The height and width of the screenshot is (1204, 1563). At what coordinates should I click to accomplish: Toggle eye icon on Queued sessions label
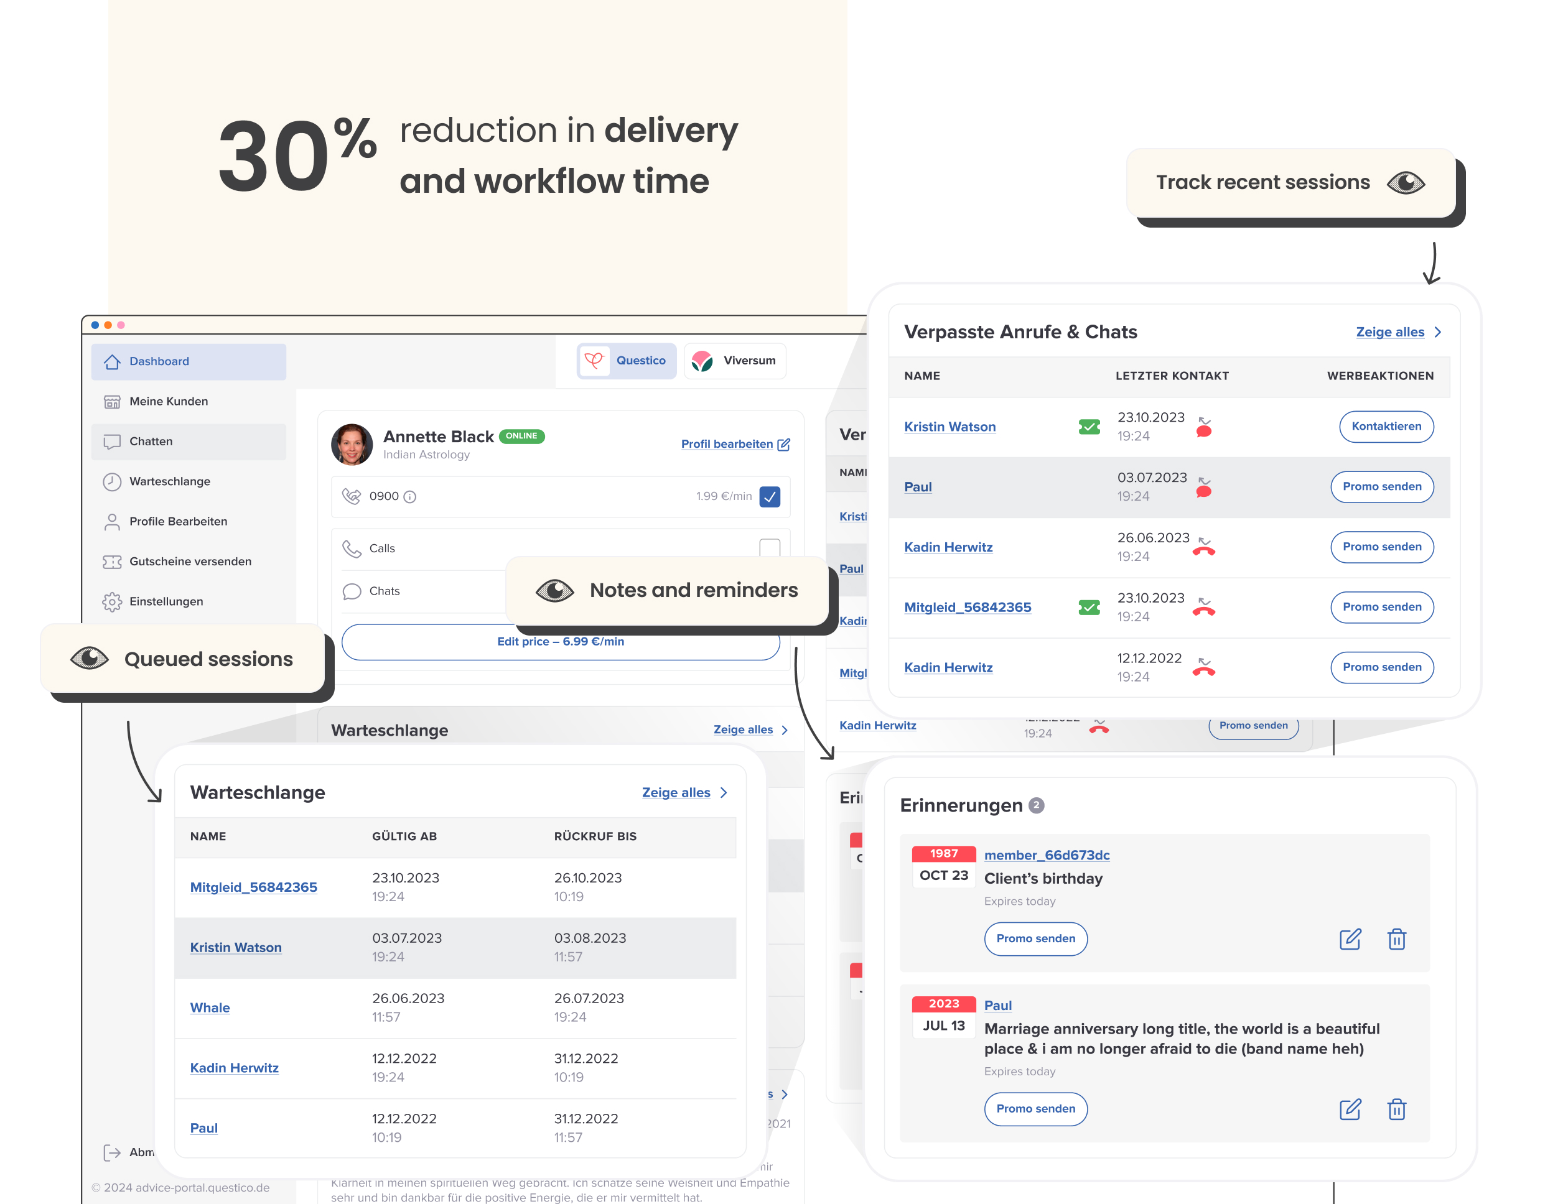point(90,658)
